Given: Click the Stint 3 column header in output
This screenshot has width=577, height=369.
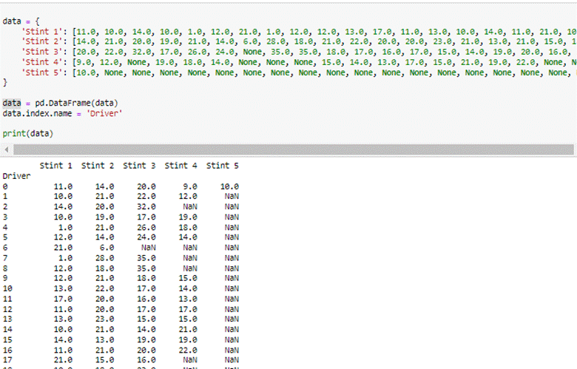Looking at the screenshot, I should point(140,166).
